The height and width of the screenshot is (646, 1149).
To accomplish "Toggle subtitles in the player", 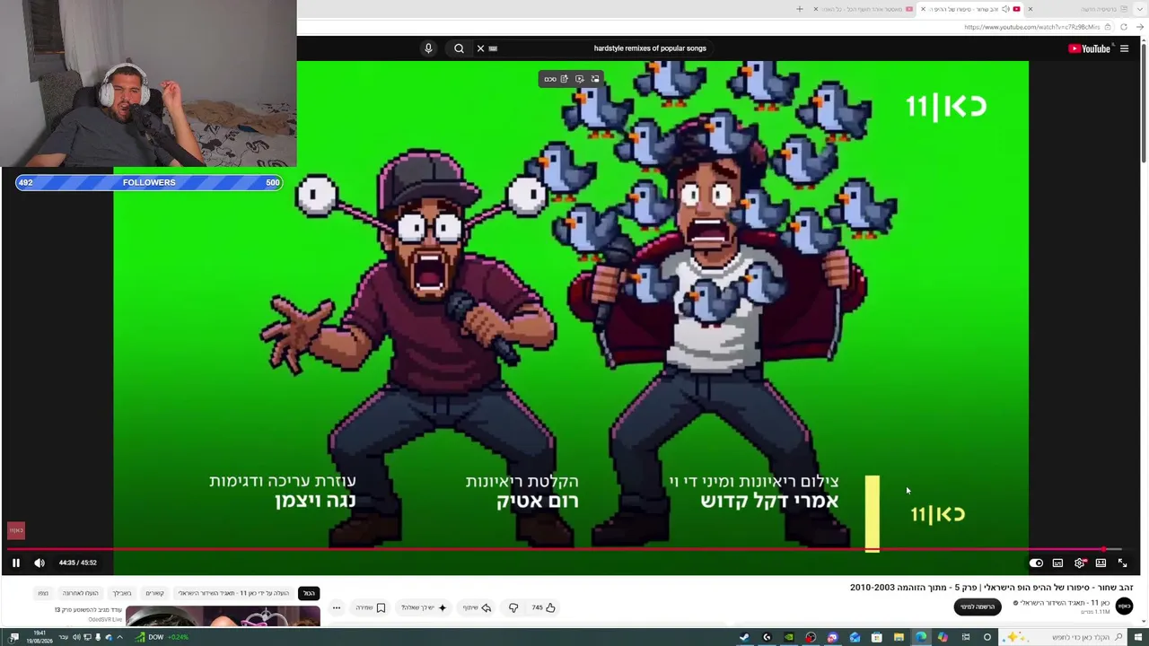I will tap(1057, 563).
